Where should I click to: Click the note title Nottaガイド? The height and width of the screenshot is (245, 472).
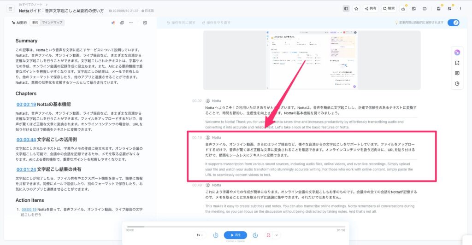pos(61,11)
